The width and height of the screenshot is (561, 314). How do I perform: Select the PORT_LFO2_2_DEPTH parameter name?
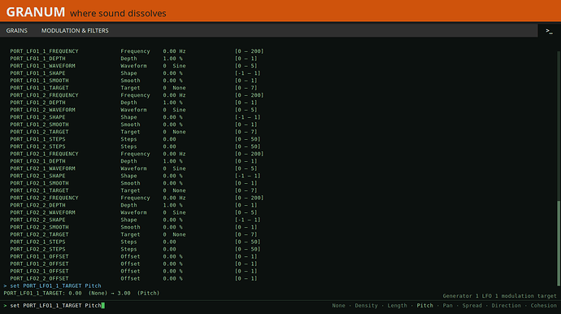coord(37,205)
